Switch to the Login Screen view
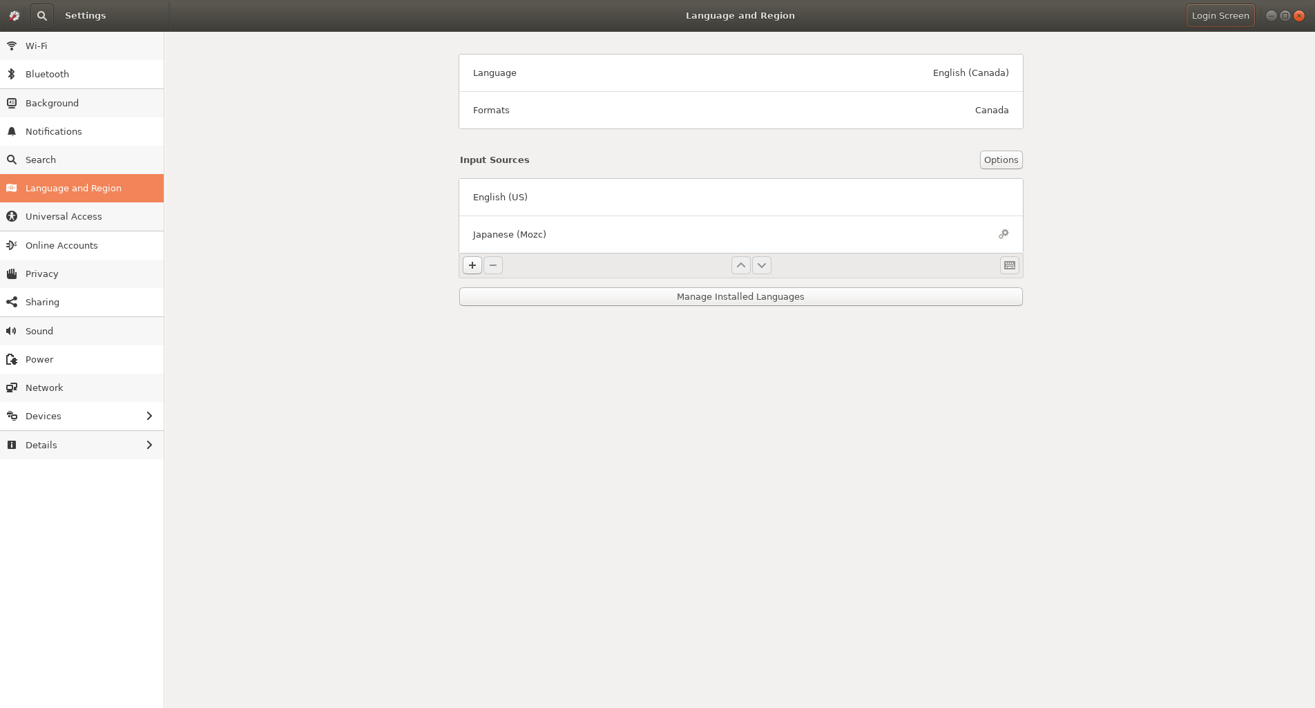Viewport: 1315px width, 708px height. click(1220, 15)
